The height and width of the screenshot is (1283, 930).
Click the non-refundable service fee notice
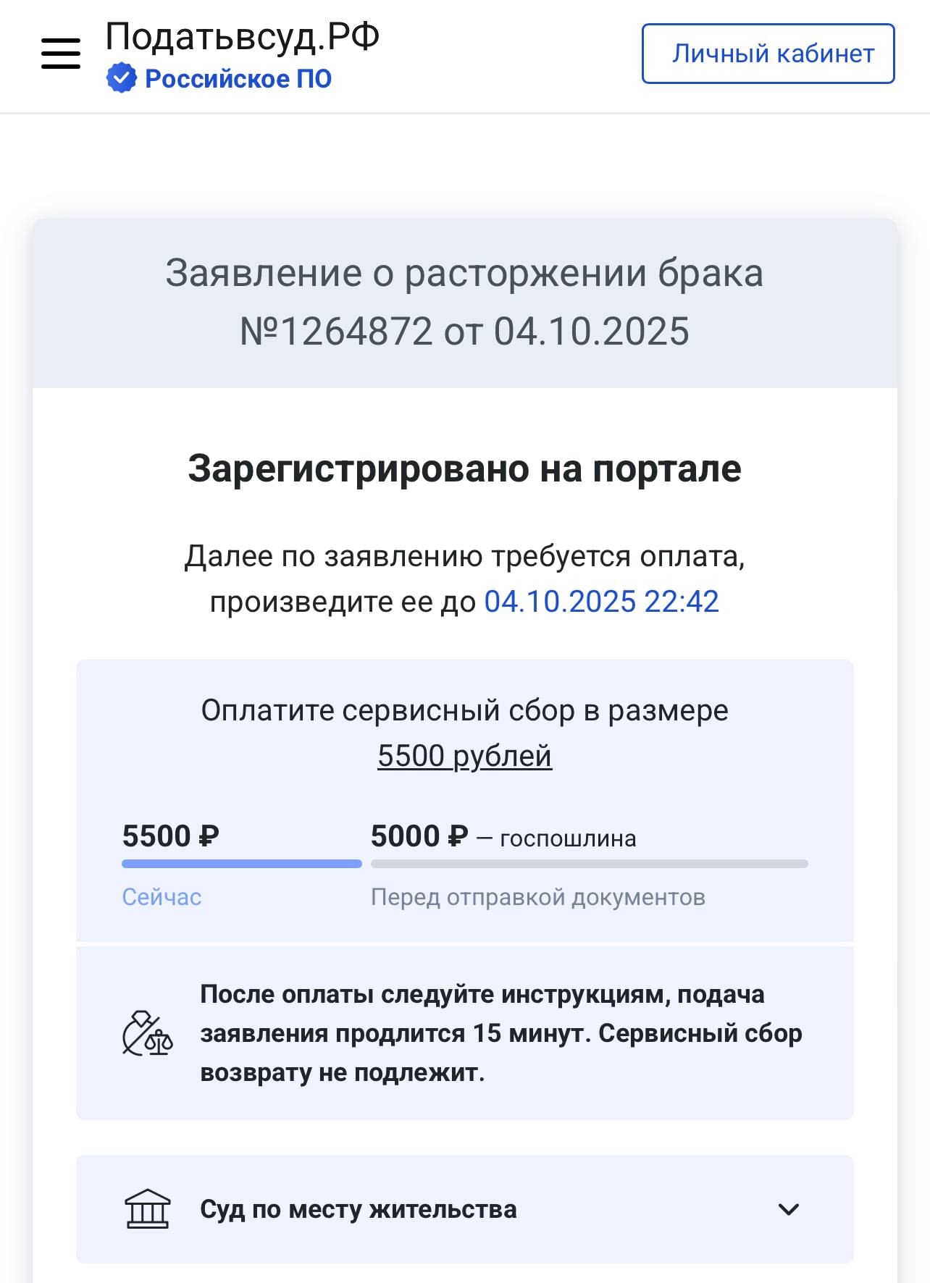click(x=500, y=1033)
